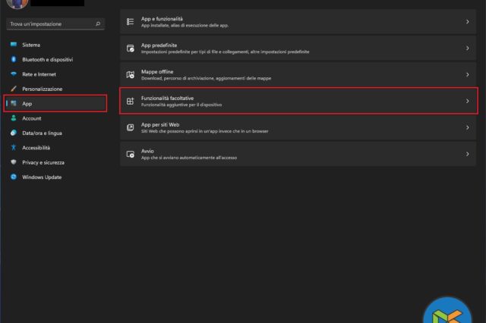Click the Personalizzazione brush icon

coord(14,89)
